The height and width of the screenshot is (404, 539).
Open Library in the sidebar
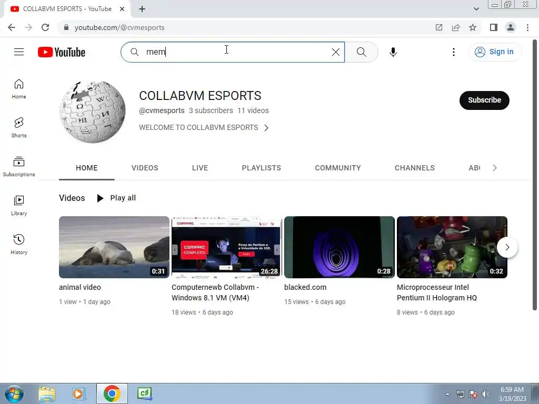[19, 206]
